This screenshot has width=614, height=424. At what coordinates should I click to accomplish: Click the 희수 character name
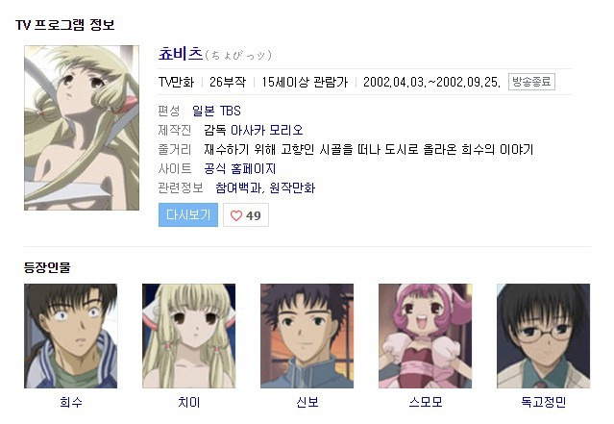click(71, 402)
